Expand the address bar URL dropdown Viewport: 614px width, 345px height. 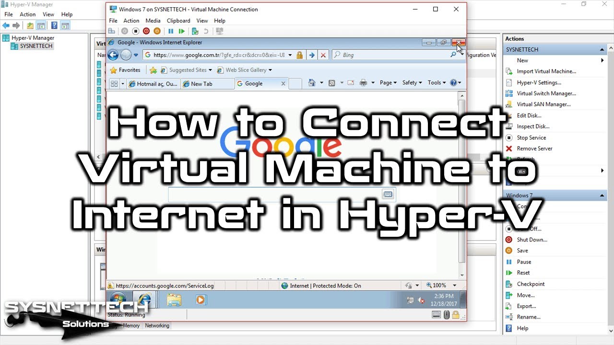[290, 55]
